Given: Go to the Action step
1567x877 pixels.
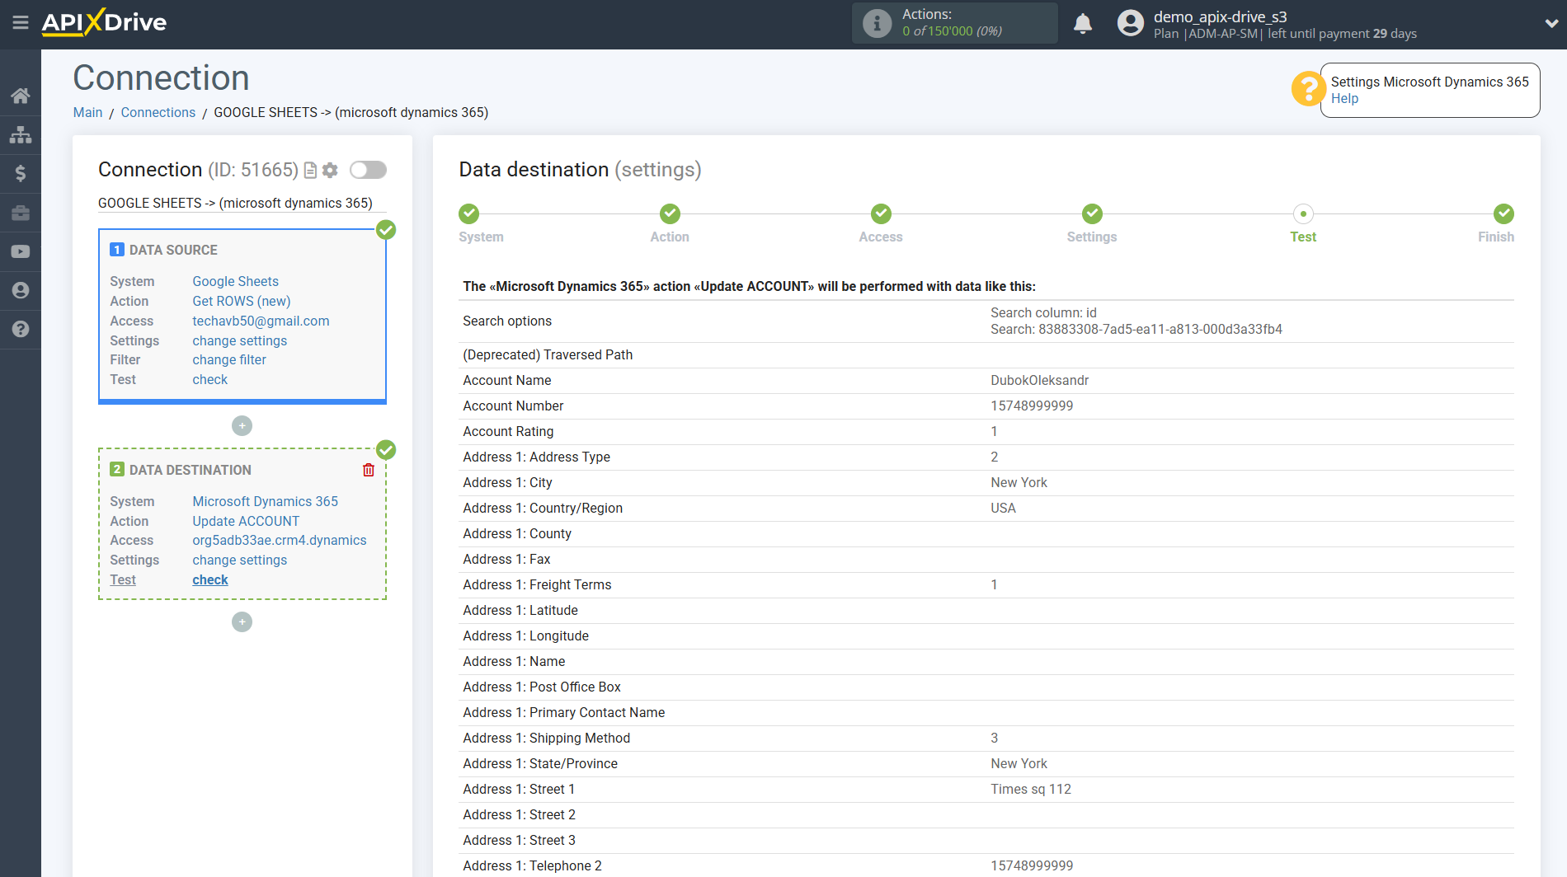Looking at the screenshot, I should coord(670,213).
